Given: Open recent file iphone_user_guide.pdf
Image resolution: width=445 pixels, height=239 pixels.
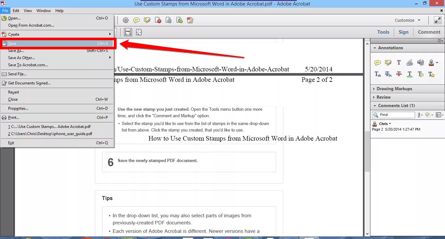Looking at the screenshot, I should click(x=57, y=134).
